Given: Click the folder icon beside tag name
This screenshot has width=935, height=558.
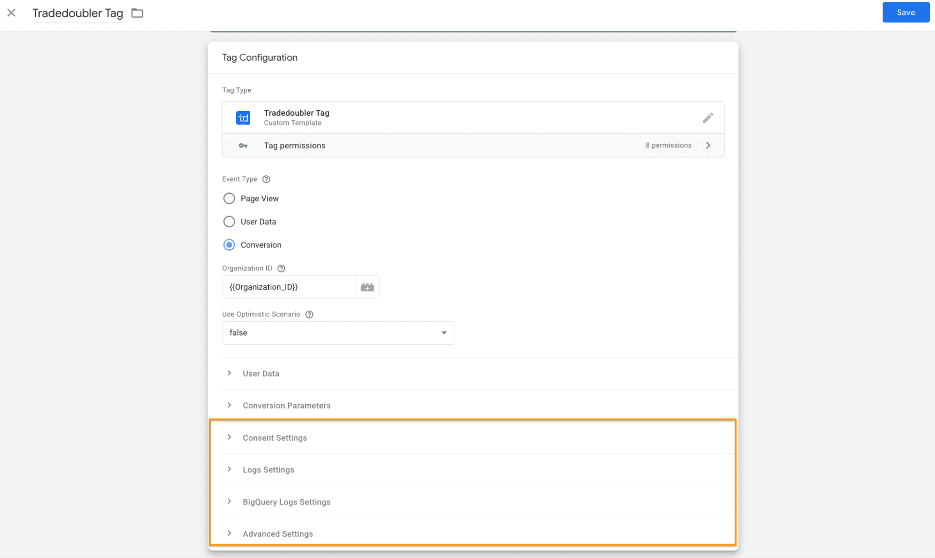Looking at the screenshot, I should click(x=137, y=13).
